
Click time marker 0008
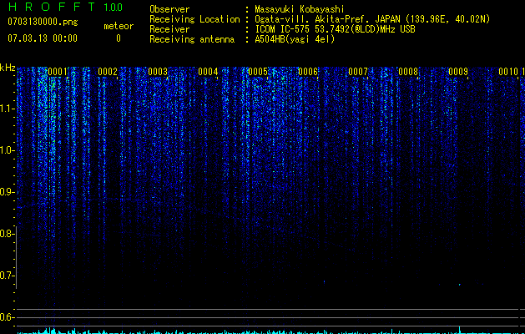point(408,71)
